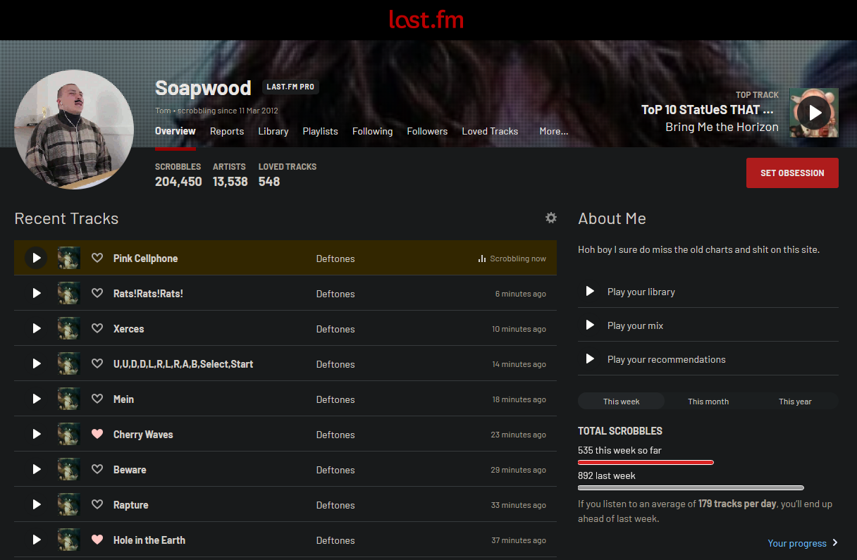Open Deftones artist link in Xerces row
This screenshot has width=857, height=560.
335,329
